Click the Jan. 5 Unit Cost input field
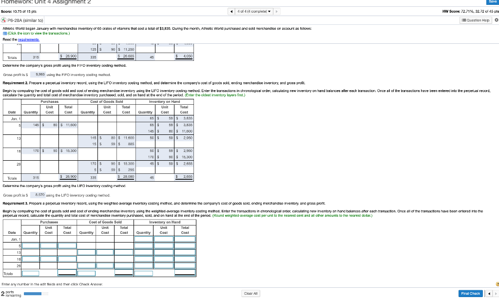Screen dimensions: 499x300 48,246
